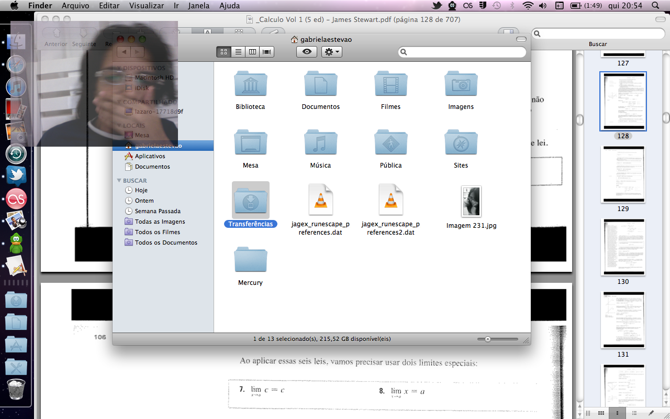Click the Quick Look eye button
The width and height of the screenshot is (670, 419).
(307, 52)
